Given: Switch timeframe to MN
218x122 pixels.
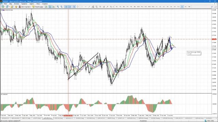Looking at the screenshot, I should [189, 7].
